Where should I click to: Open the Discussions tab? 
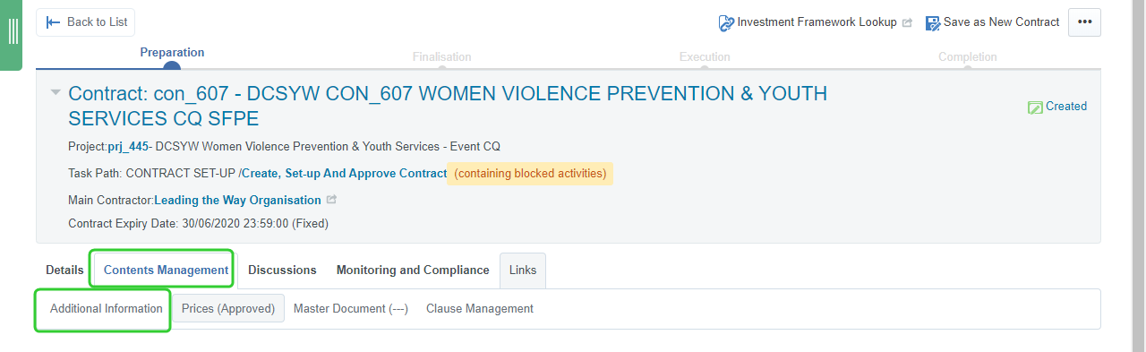pyautogui.click(x=282, y=270)
